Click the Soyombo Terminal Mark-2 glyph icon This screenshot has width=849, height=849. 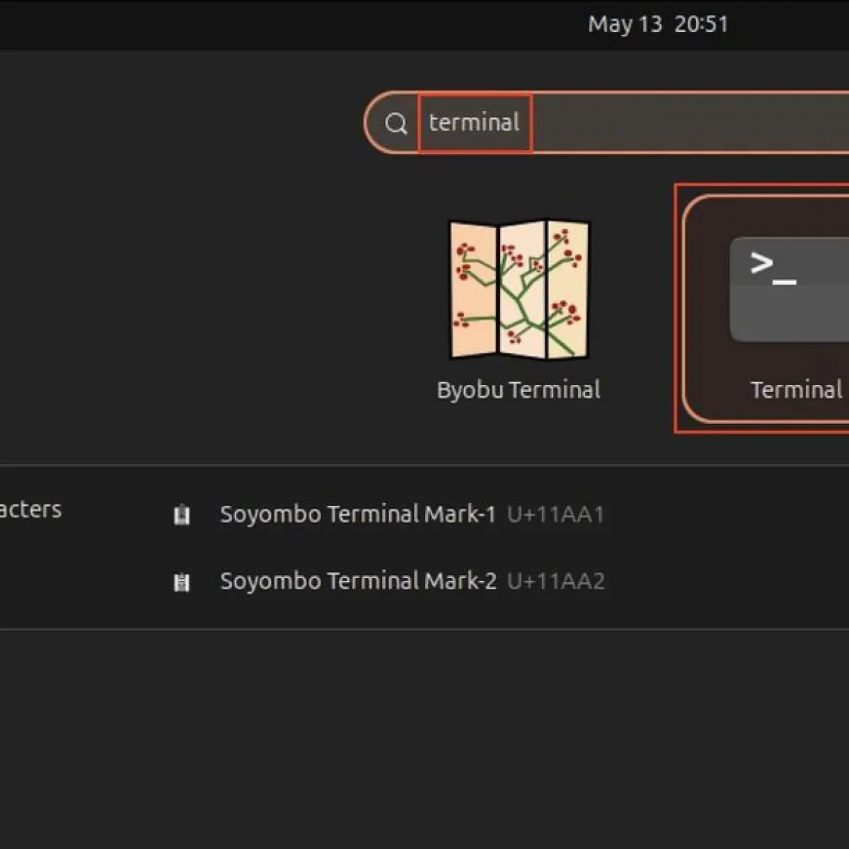click(182, 582)
